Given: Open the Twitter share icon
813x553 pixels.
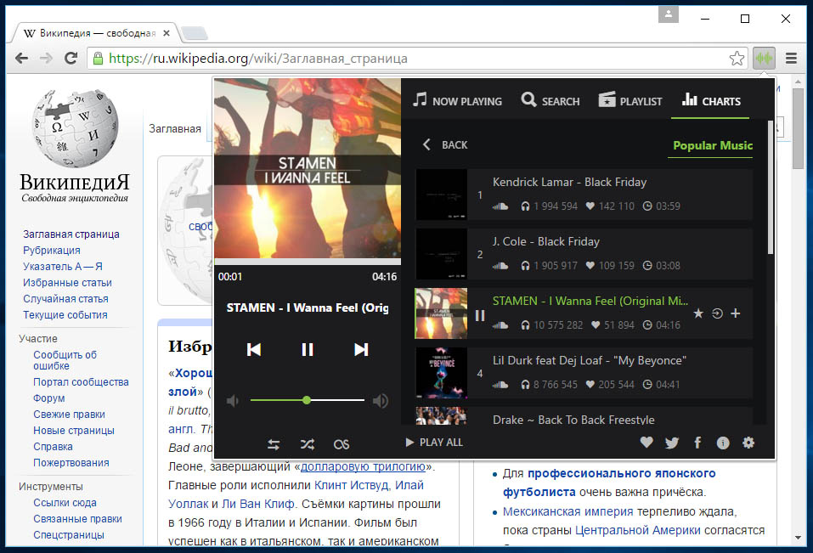Looking at the screenshot, I should click(672, 443).
